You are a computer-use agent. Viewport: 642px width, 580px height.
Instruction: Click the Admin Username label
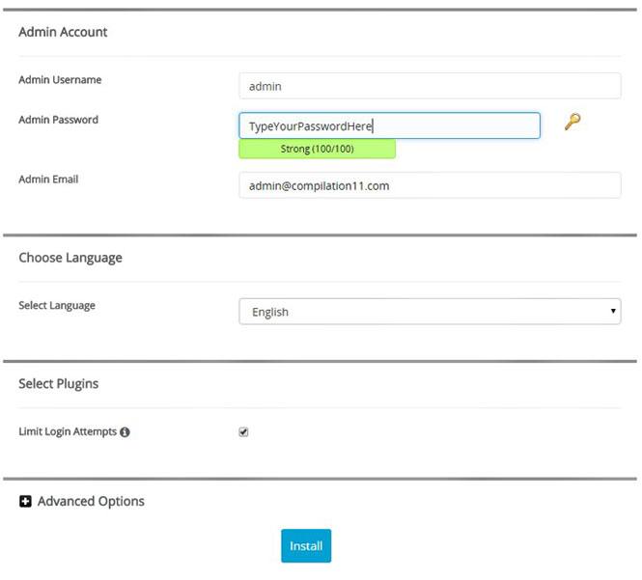(60, 80)
